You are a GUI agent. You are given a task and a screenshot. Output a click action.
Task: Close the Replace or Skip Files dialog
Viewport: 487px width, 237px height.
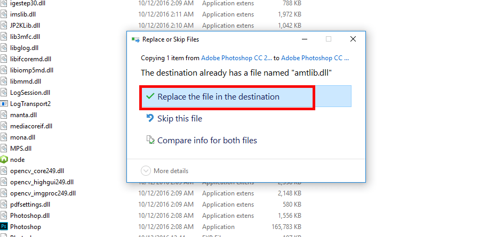353,39
